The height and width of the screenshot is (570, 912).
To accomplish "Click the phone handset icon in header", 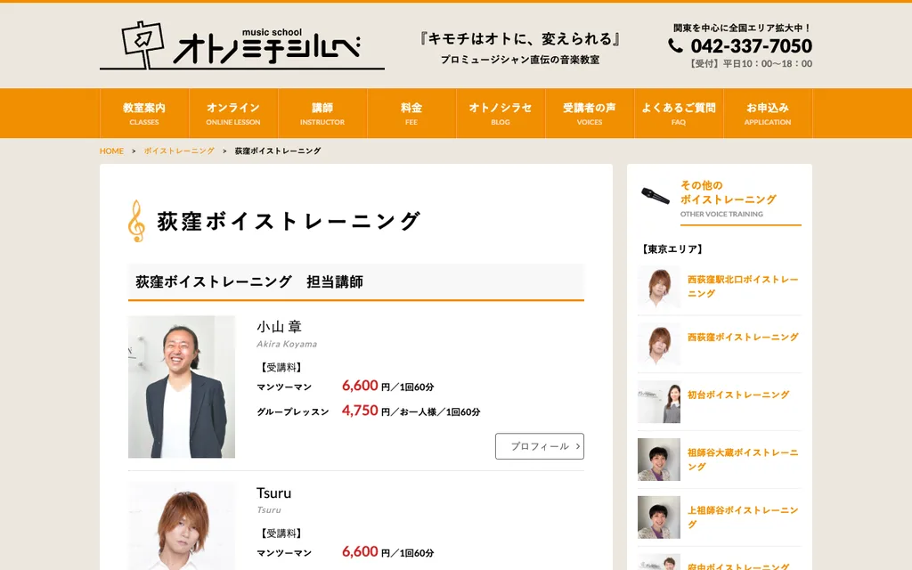I will tap(675, 45).
